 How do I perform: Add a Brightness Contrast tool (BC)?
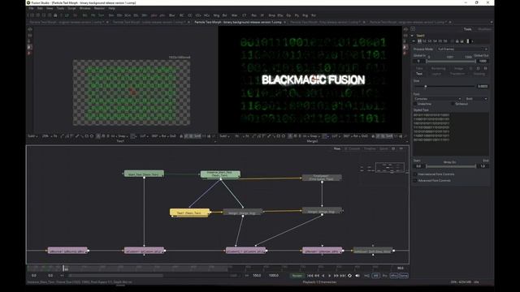click(181, 15)
